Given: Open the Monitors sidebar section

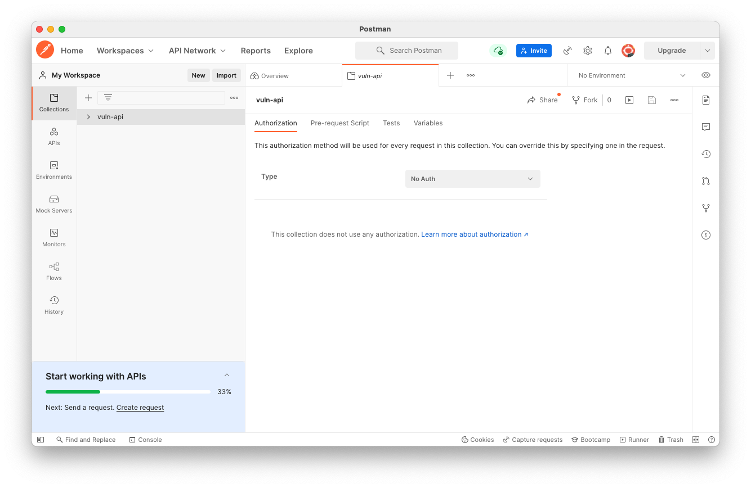Looking at the screenshot, I should (x=54, y=238).
